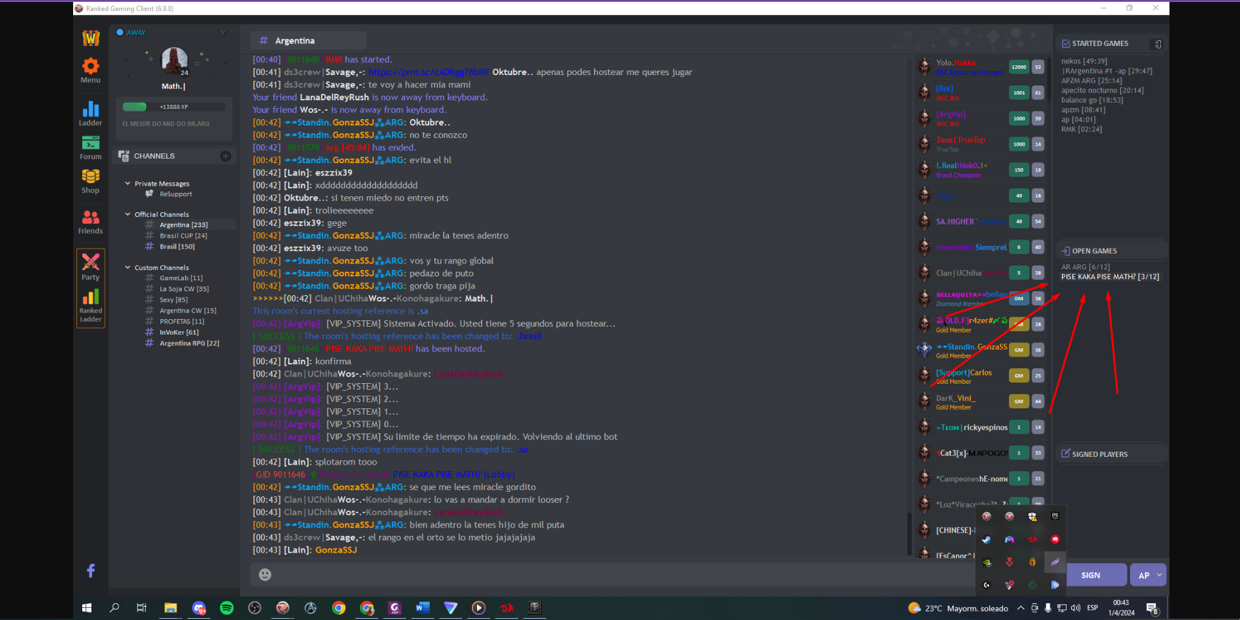Screen dimensions: 1240x620
Task: Select the GameLab [11] channel
Action: coord(181,278)
